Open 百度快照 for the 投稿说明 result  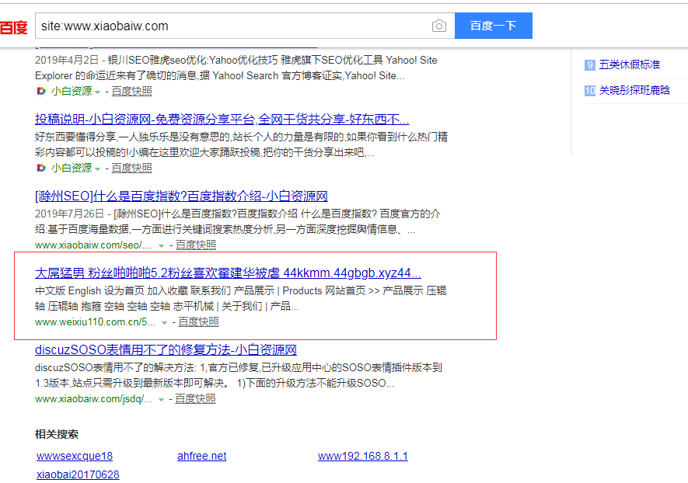(131, 168)
